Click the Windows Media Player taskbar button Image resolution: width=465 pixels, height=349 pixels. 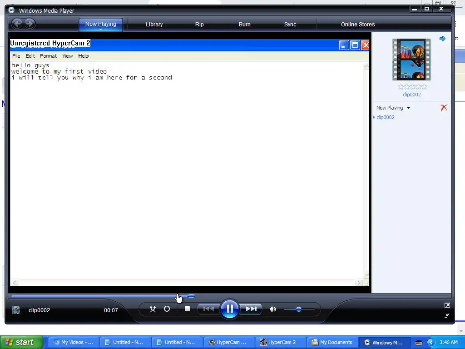click(384, 342)
